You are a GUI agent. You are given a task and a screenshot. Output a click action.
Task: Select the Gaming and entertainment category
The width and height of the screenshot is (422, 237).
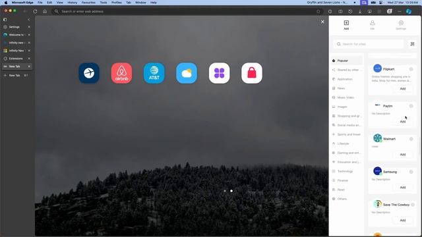click(x=347, y=153)
